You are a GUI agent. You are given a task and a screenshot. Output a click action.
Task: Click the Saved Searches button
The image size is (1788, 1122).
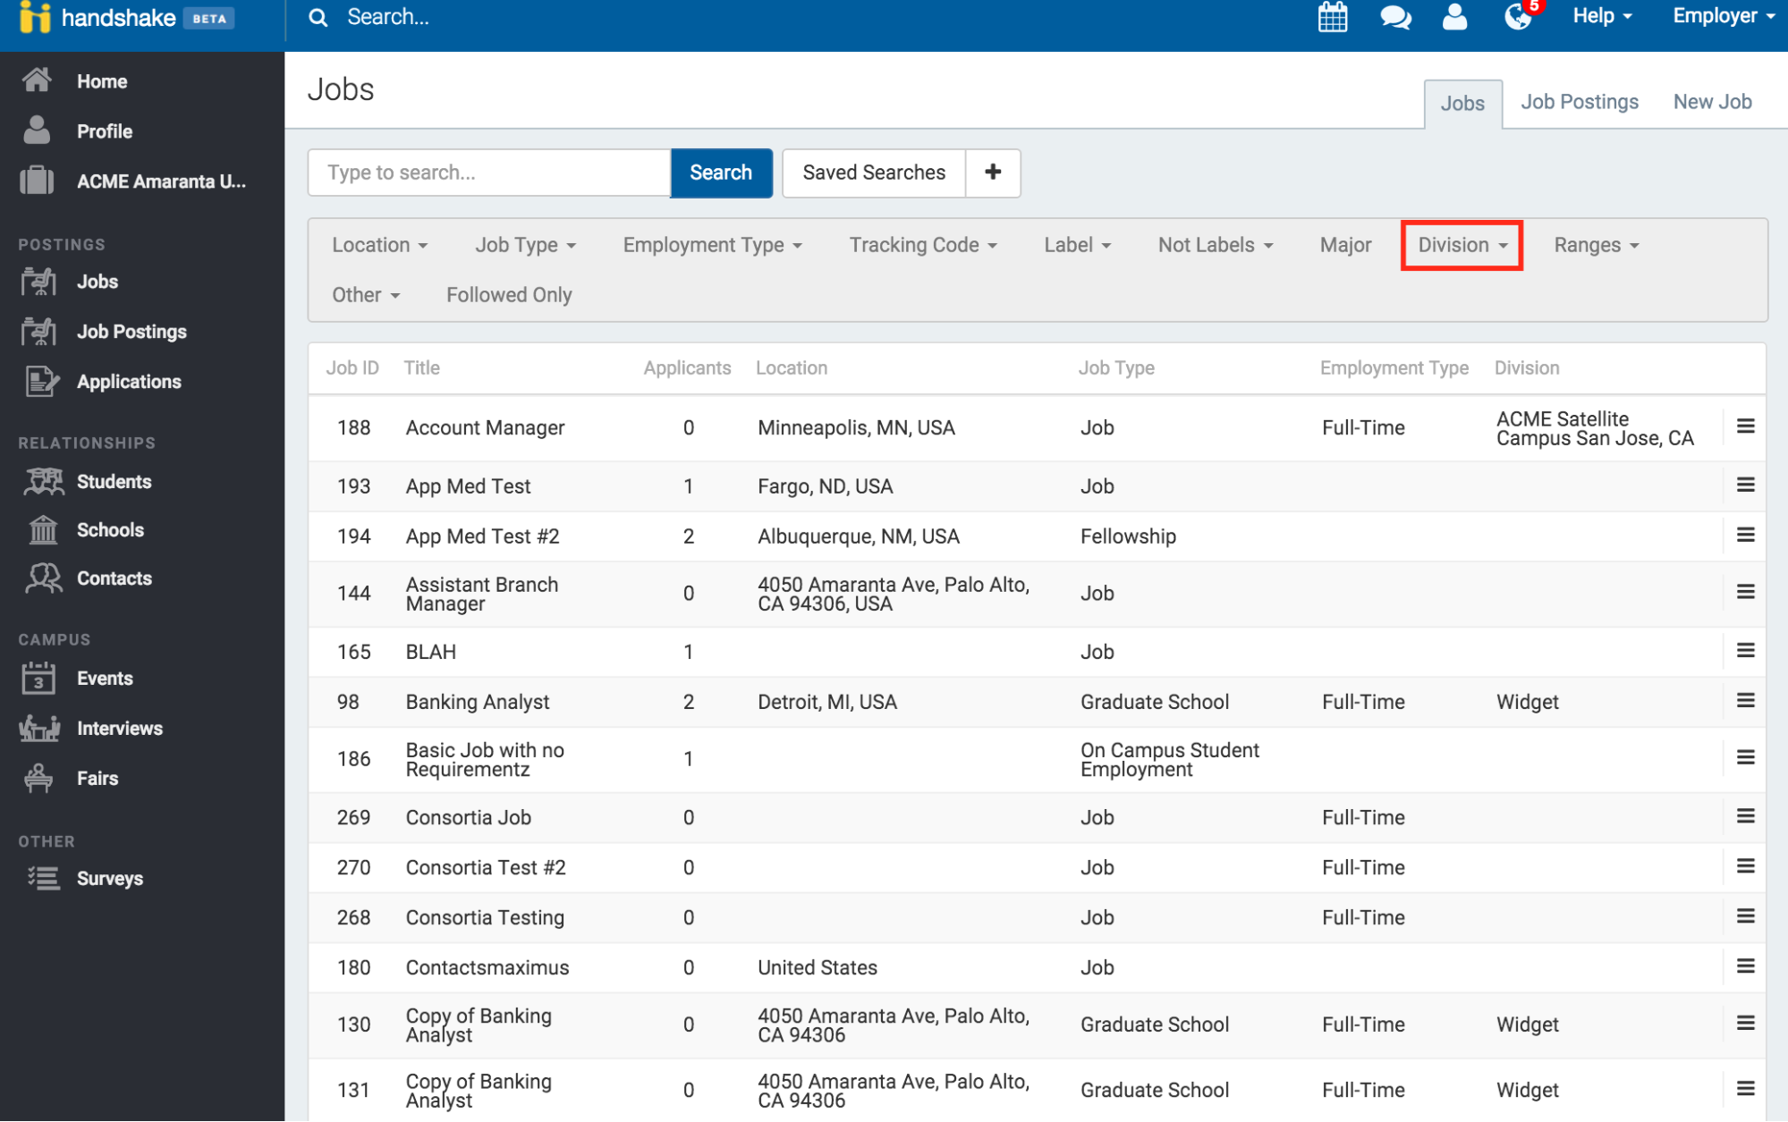pyautogui.click(x=876, y=172)
